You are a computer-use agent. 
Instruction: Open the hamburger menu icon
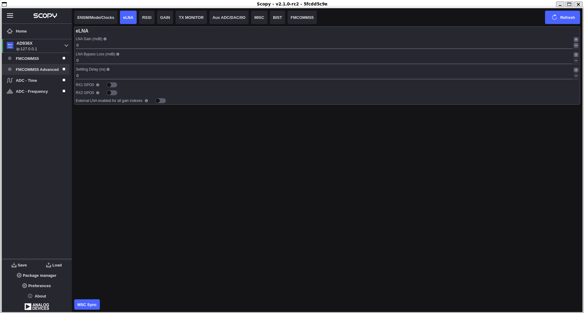click(x=10, y=16)
